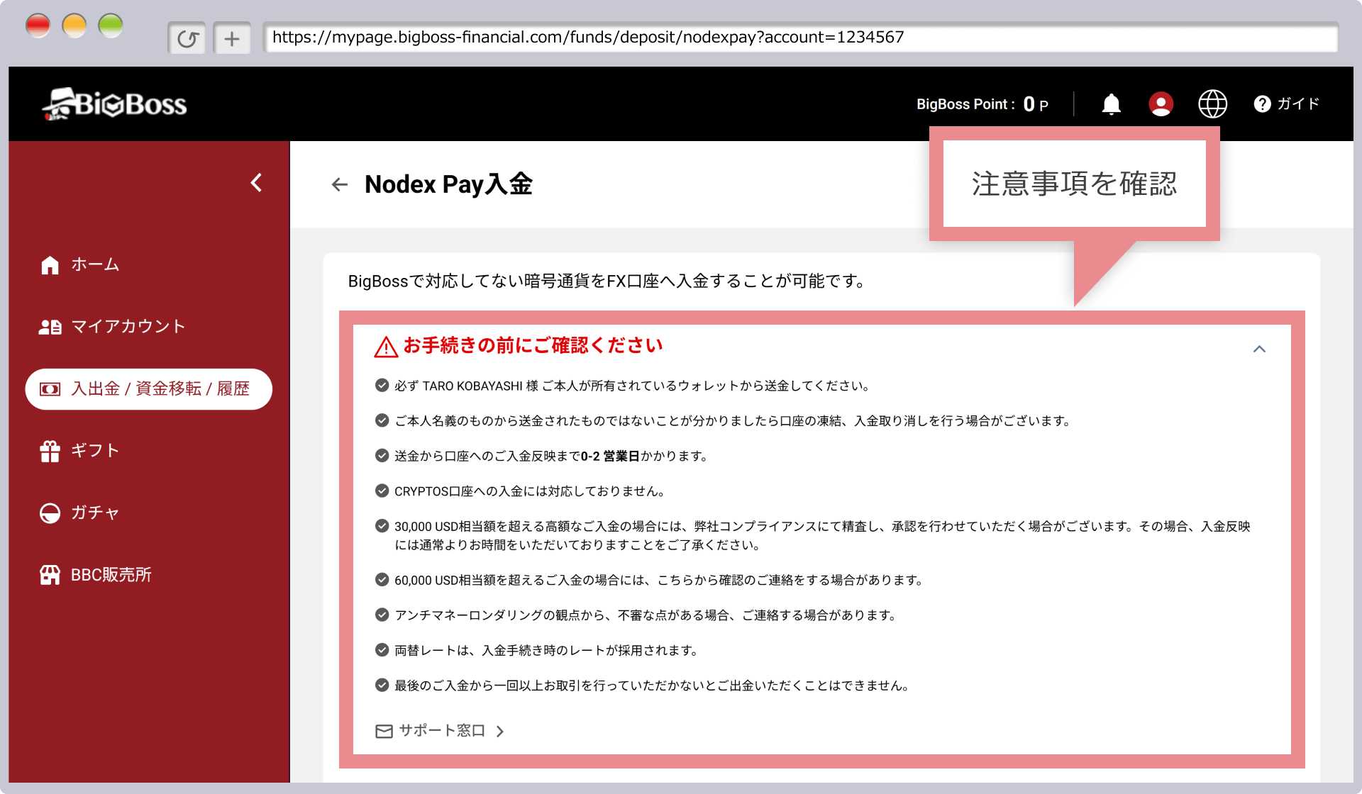The width and height of the screenshot is (1362, 794).
Task: Click the check icon beside CRYPTOS口座 notice
Action: coord(382,491)
